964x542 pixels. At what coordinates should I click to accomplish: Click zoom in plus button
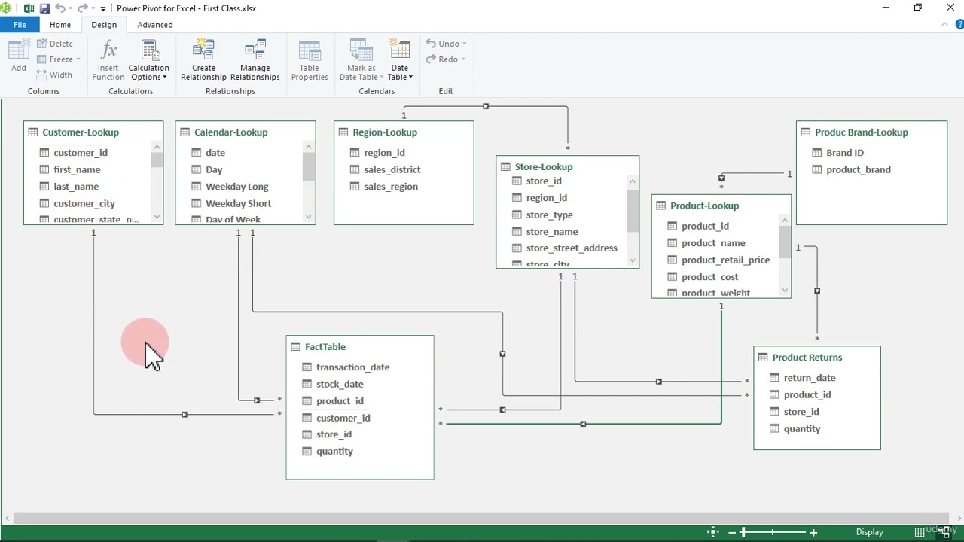(x=813, y=532)
